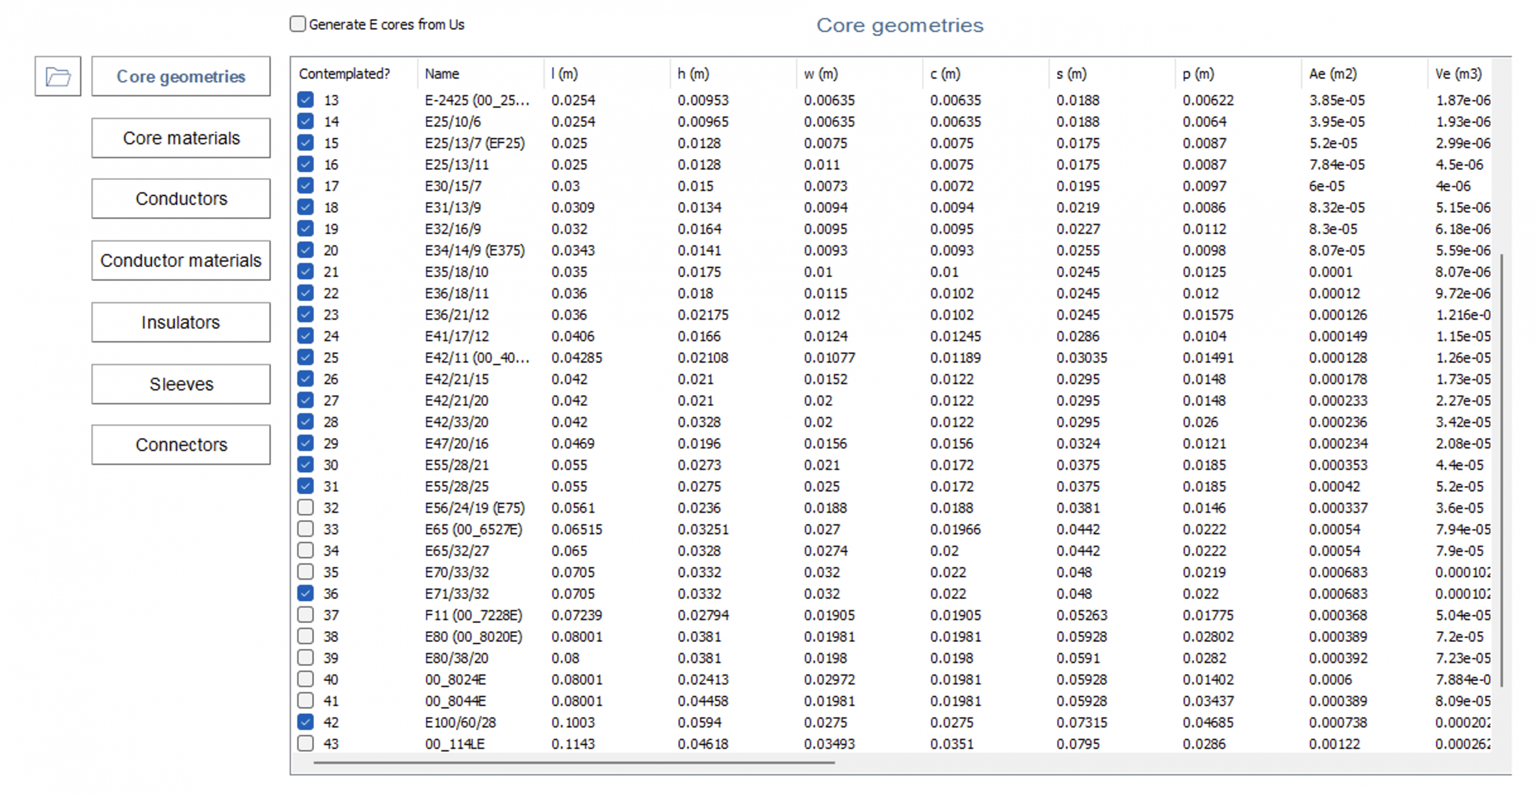Disable contemplated for core E42/21/15
1537x795 pixels.
coord(305,379)
